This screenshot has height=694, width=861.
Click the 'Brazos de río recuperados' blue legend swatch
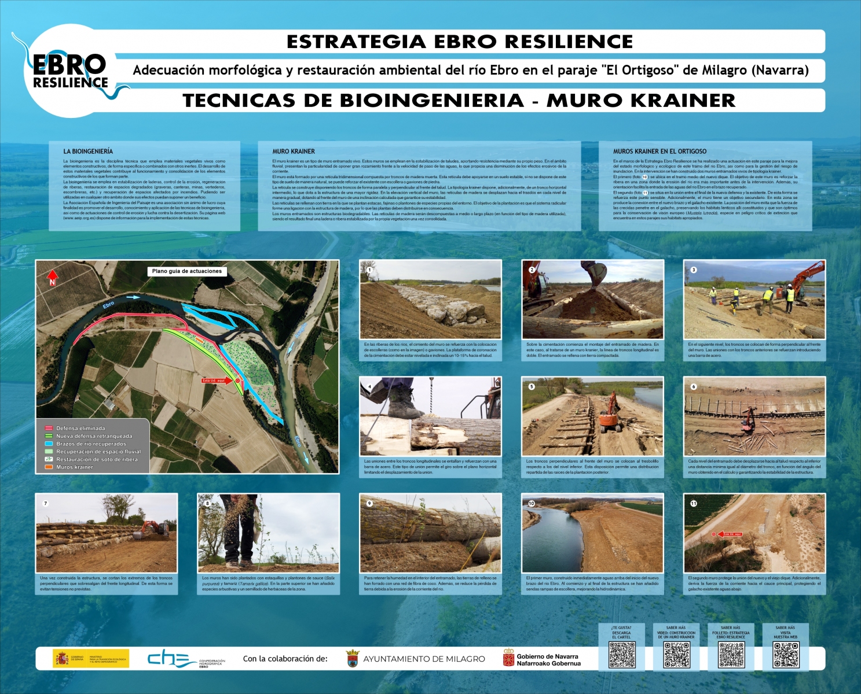click(x=49, y=444)
